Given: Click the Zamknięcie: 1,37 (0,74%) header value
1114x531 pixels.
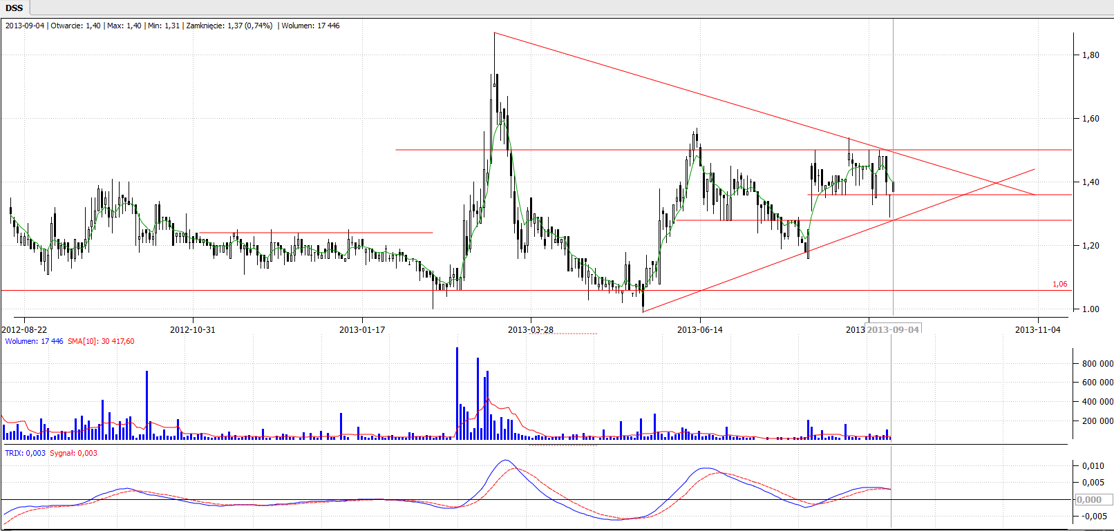Looking at the screenshot, I should [x=229, y=26].
